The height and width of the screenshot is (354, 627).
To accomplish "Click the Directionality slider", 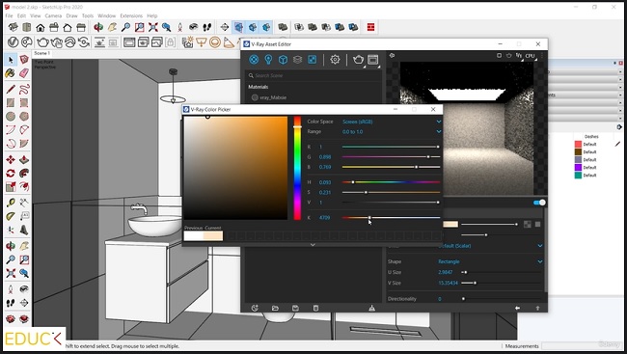I will pos(502,299).
